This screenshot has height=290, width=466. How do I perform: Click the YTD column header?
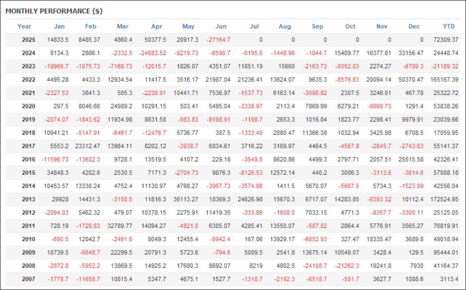449,27
